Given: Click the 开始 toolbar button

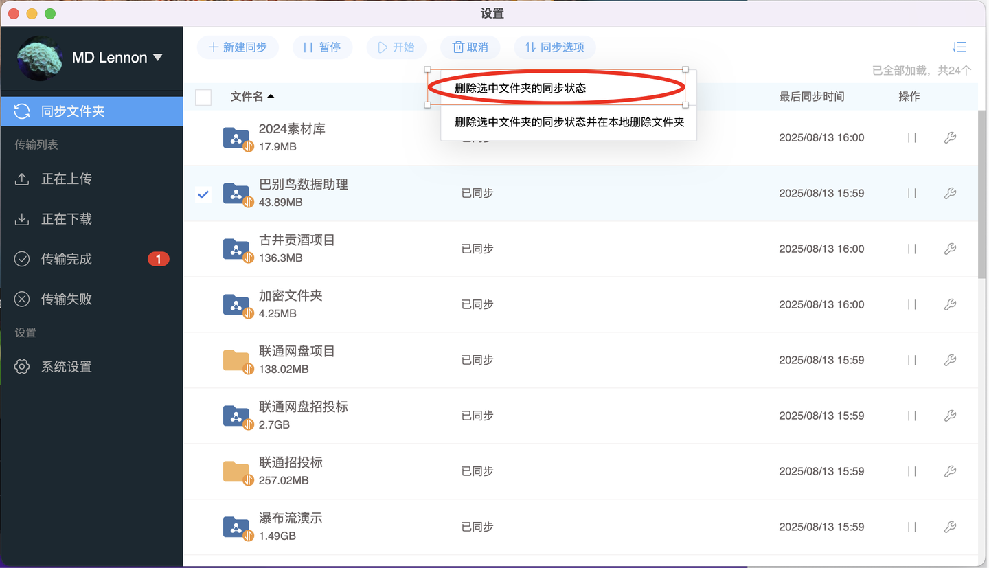Looking at the screenshot, I should click(396, 47).
